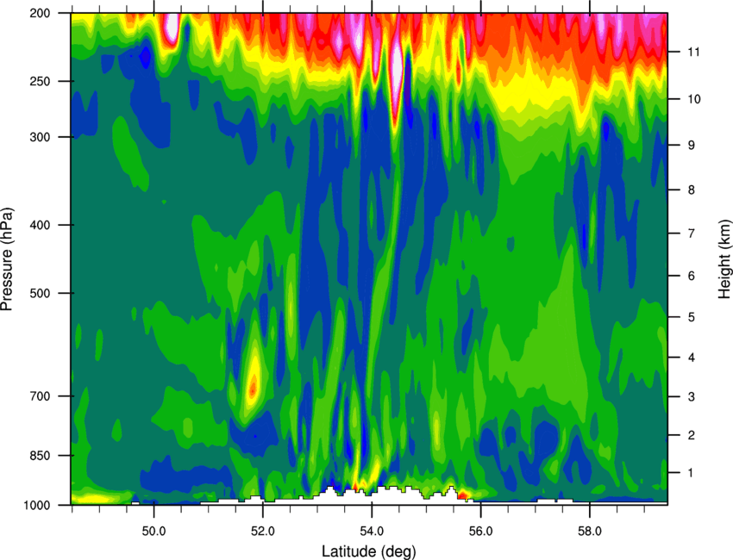Select the Latitude (deg) axis title
Screen dimensions: 733x560
[369, 551]
